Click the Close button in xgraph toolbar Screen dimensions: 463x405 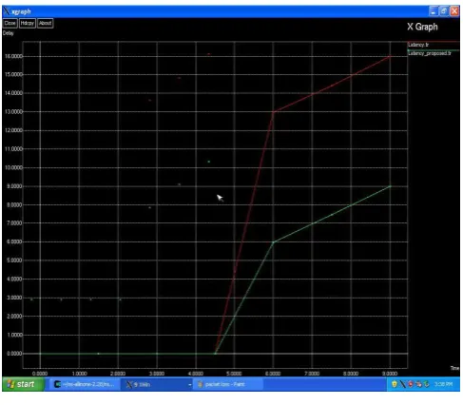coord(10,23)
